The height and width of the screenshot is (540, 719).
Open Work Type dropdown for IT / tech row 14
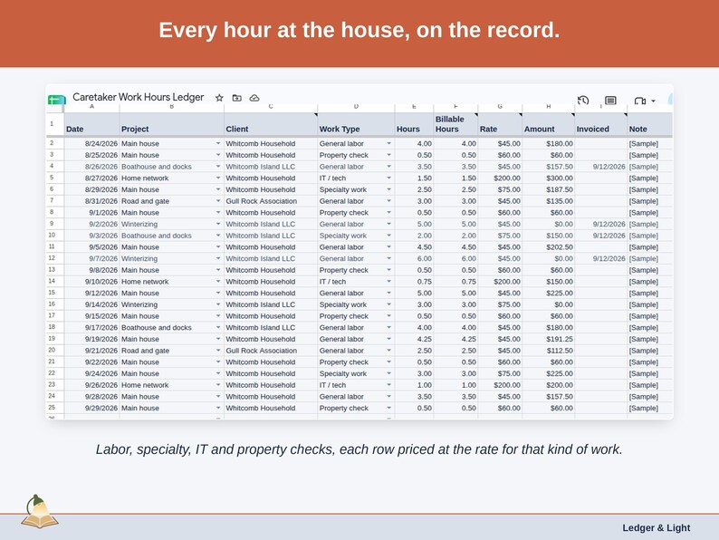tap(388, 282)
